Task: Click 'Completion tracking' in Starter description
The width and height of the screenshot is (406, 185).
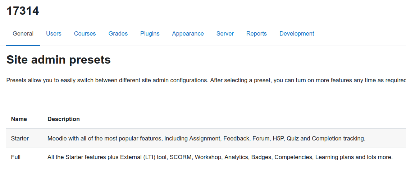Action: [338, 138]
